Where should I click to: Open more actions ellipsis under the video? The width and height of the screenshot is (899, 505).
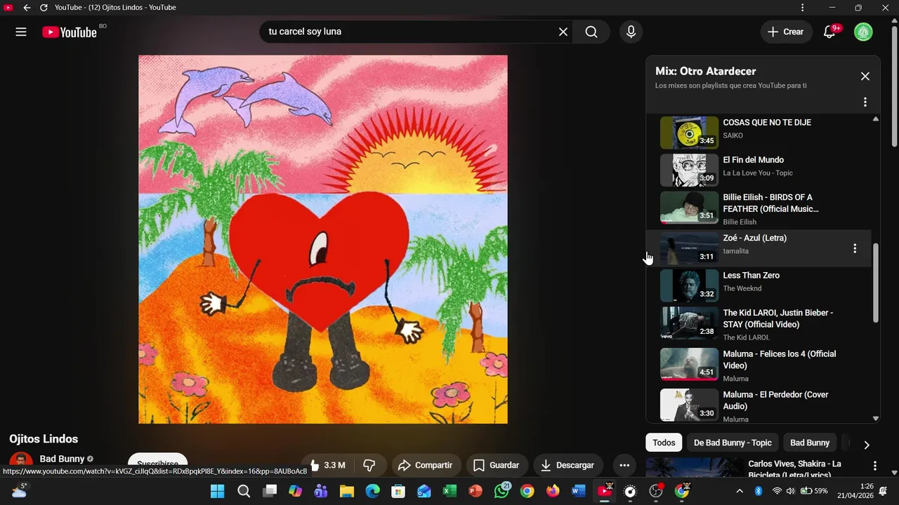pyautogui.click(x=624, y=465)
